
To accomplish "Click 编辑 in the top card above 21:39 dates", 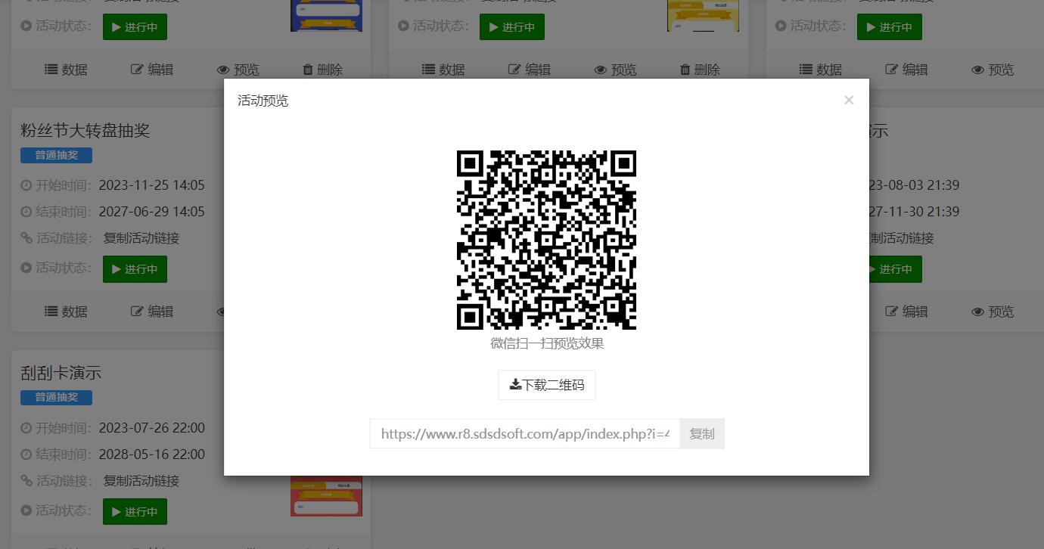I will click(x=907, y=70).
